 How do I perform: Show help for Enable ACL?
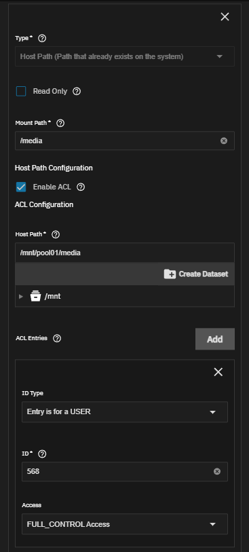81,187
